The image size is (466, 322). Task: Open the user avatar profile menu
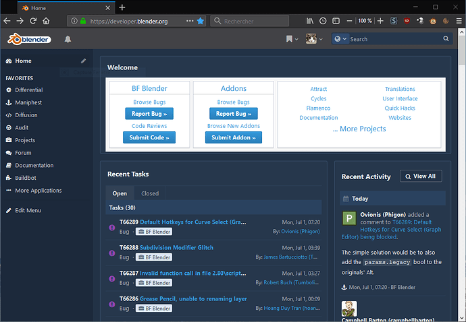[314, 39]
